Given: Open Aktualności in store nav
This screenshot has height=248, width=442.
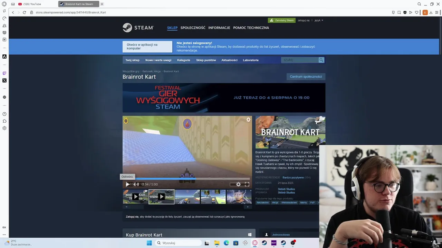Looking at the screenshot, I should (229, 60).
